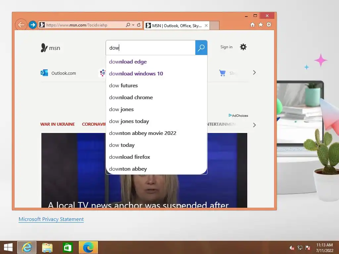Pick the plain dow jones suggestion
This screenshot has width=339, height=254.
156,109
